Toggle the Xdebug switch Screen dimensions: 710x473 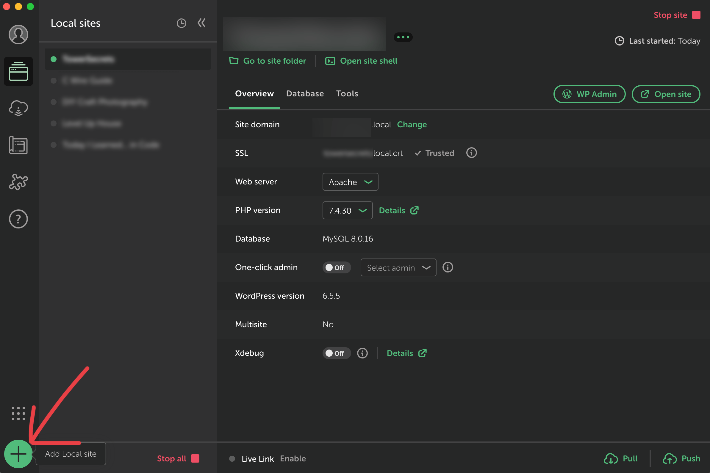[x=336, y=353]
